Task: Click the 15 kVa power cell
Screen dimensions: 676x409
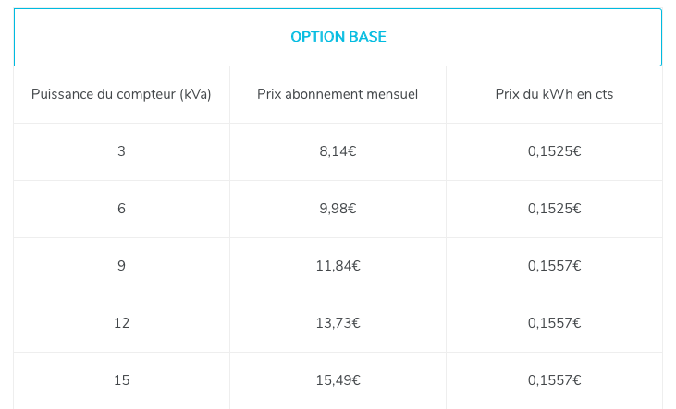Action: (x=121, y=380)
